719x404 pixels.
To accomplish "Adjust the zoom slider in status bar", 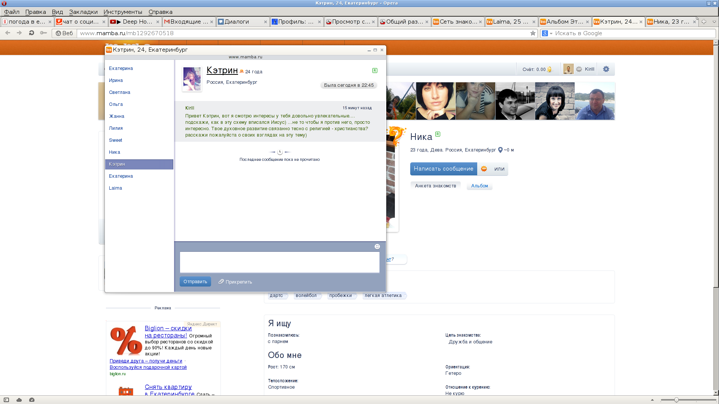I will coord(677,400).
